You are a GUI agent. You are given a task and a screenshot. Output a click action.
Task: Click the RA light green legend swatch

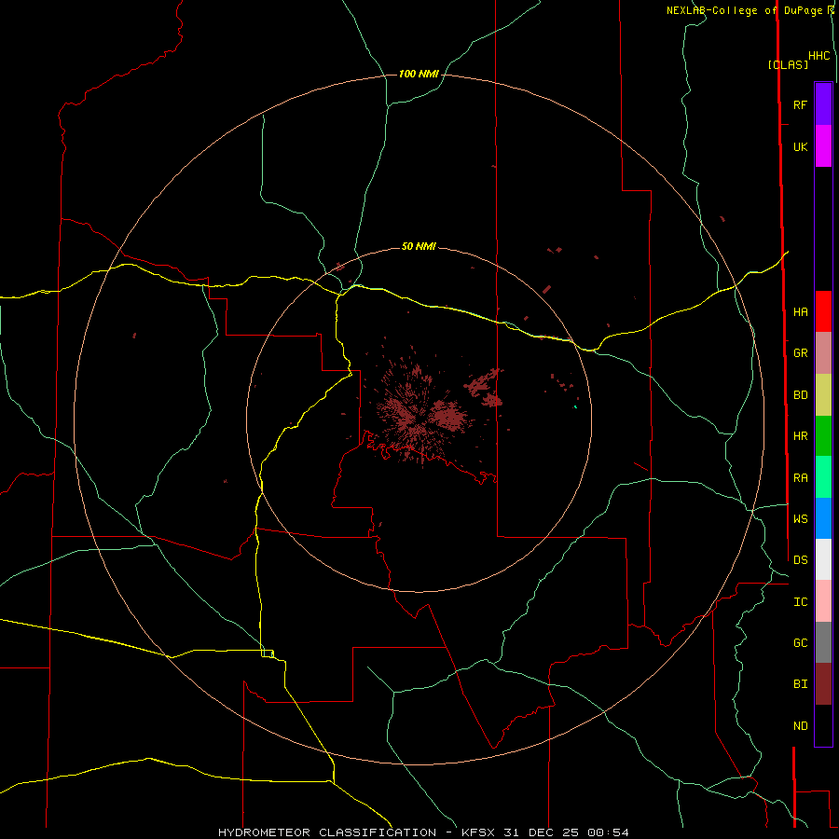coord(823,477)
